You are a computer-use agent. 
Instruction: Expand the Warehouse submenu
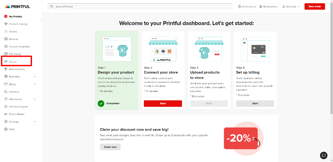click(x=35, y=99)
